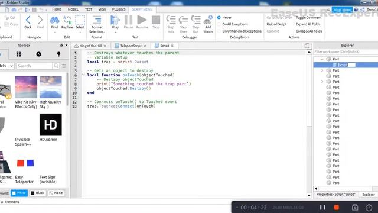Close the Script editor tab

pyautogui.click(x=172, y=46)
